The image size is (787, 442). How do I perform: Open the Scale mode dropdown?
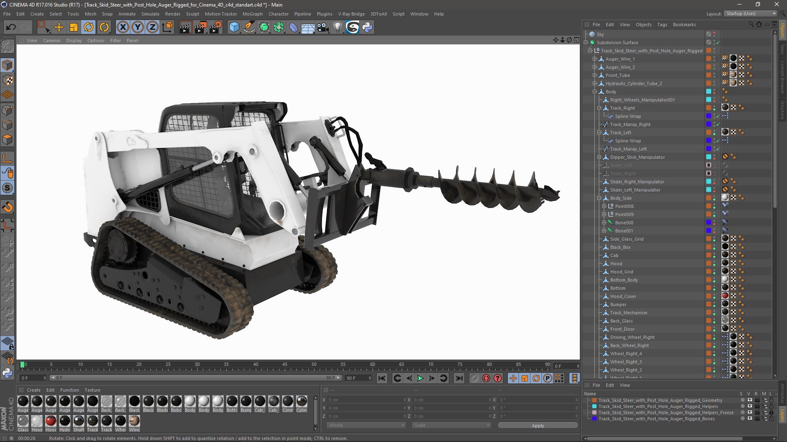point(451,426)
